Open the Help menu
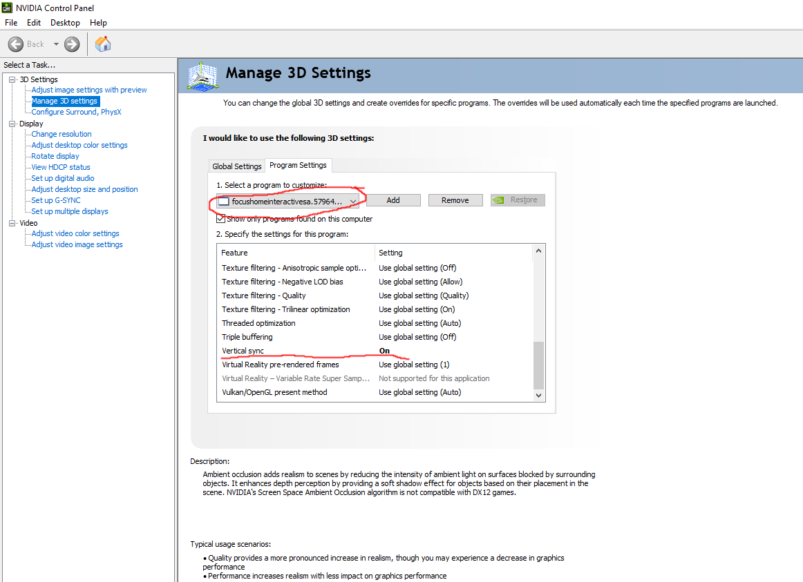This screenshot has height=582, width=803. click(98, 23)
